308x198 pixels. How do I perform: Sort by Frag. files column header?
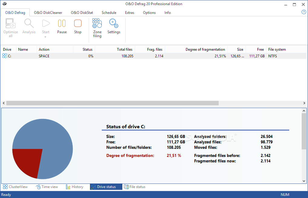(150, 49)
